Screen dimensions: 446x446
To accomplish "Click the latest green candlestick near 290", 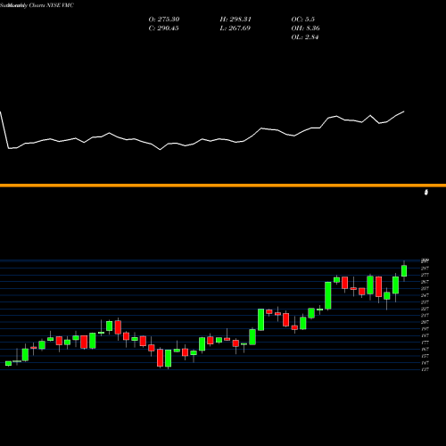I will tap(404, 271).
